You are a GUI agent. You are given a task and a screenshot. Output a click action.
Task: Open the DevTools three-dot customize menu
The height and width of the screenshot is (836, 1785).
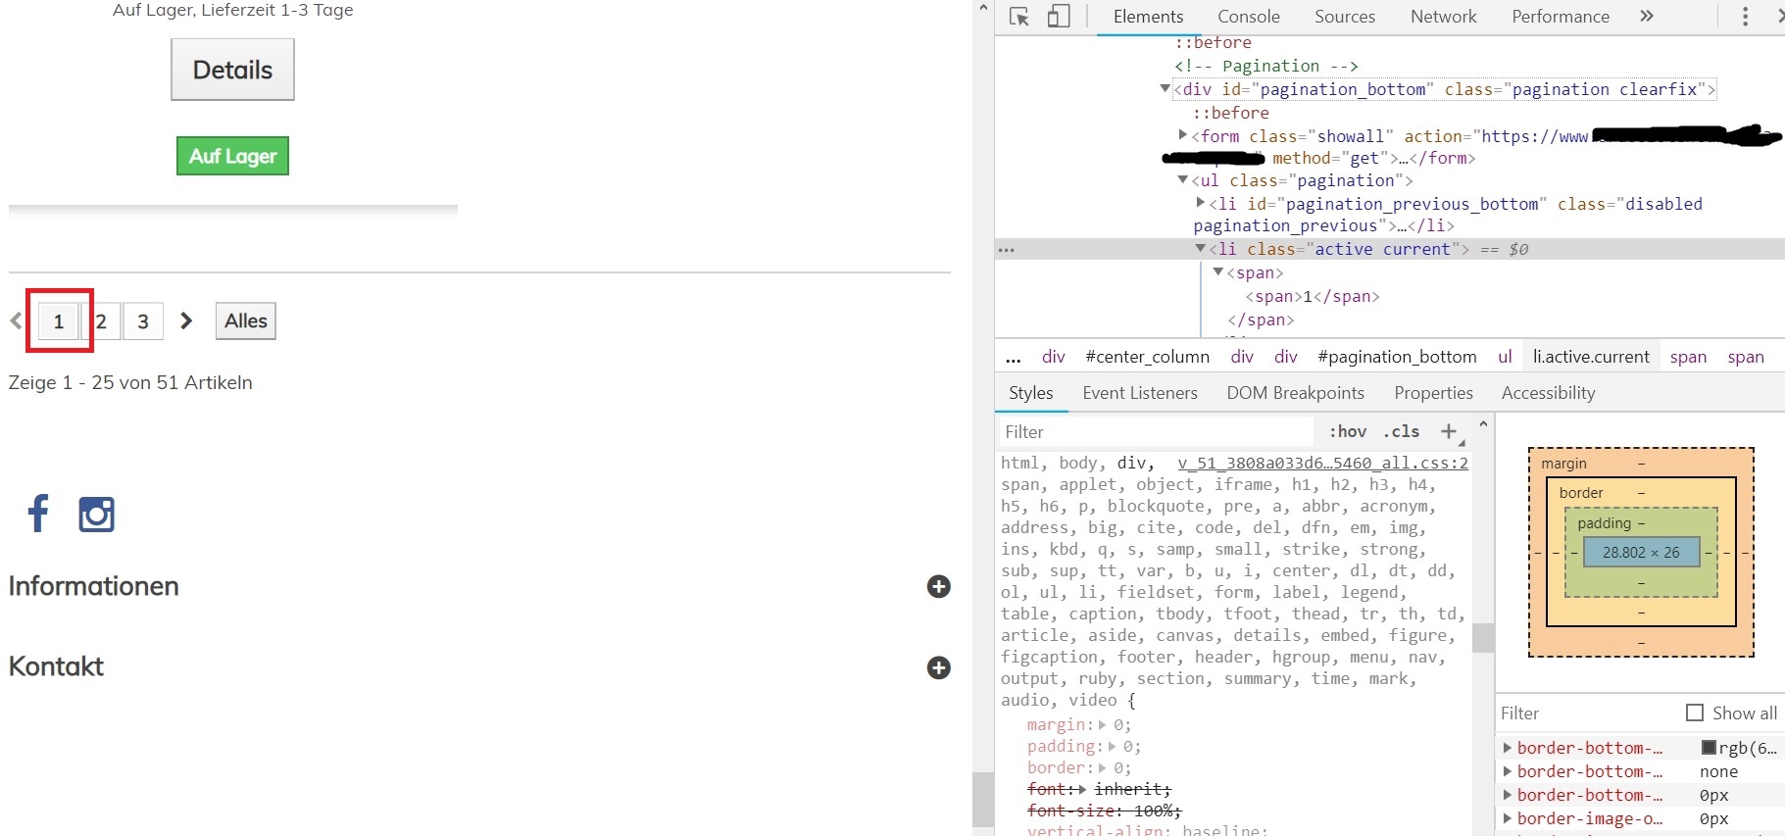tap(1745, 16)
